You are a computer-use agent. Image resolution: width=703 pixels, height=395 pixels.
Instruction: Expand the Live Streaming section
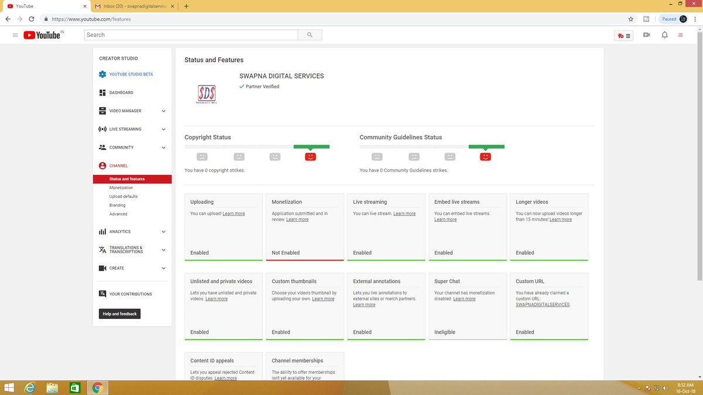point(163,129)
